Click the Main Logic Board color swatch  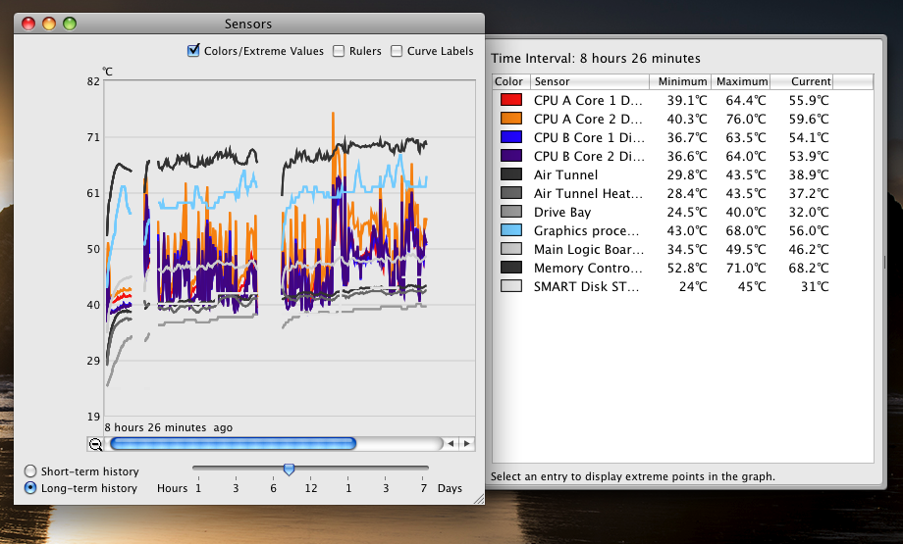click(x=510, y=248)
